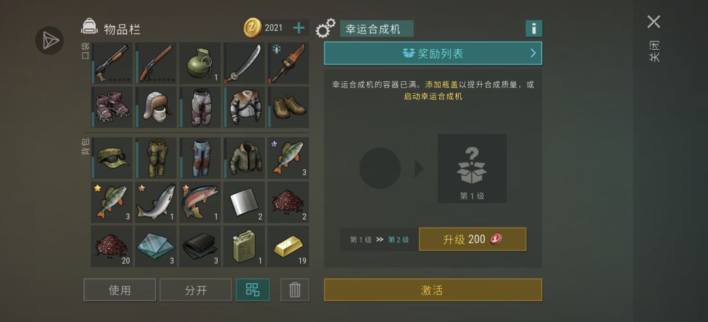Screen dimensions: 708x322
Task: Tap the plus icon to add coins
Action: pos(298,28)
